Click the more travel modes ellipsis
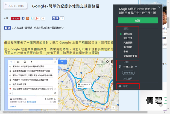The width and height of the screenshot is (170, 114). click(37, 62)
